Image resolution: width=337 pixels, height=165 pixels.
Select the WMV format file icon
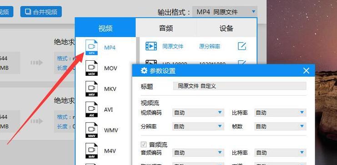coord(91,130)
